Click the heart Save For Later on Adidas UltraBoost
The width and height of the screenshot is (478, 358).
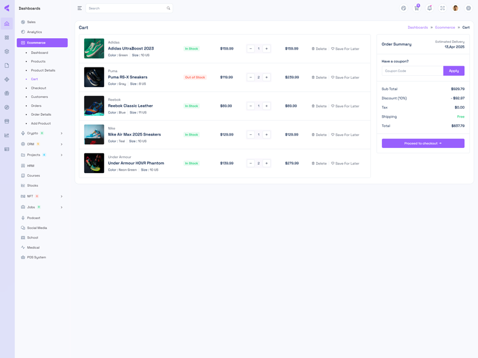coord(345,49)
